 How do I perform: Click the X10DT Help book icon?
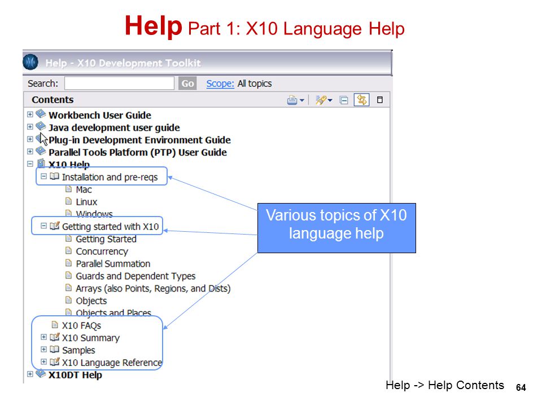[x=41, y=373]
